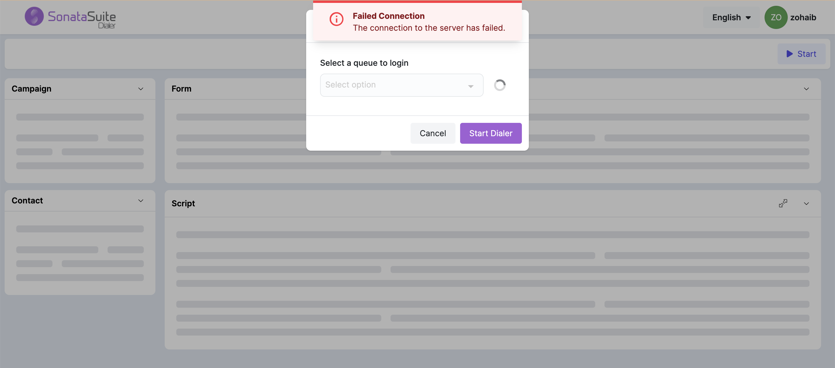
Task: Click the Script panel title
Action: [183, 203]
